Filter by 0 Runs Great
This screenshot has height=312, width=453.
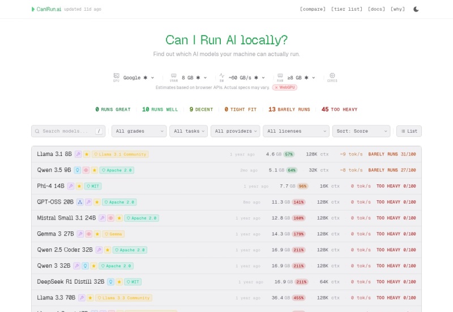(113, 109)
